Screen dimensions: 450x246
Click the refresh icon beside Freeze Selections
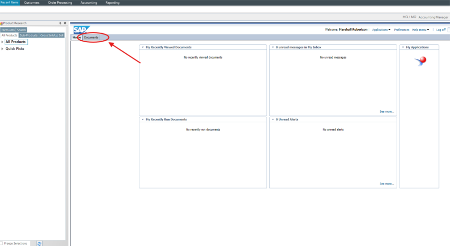click(x=39, y=243)
